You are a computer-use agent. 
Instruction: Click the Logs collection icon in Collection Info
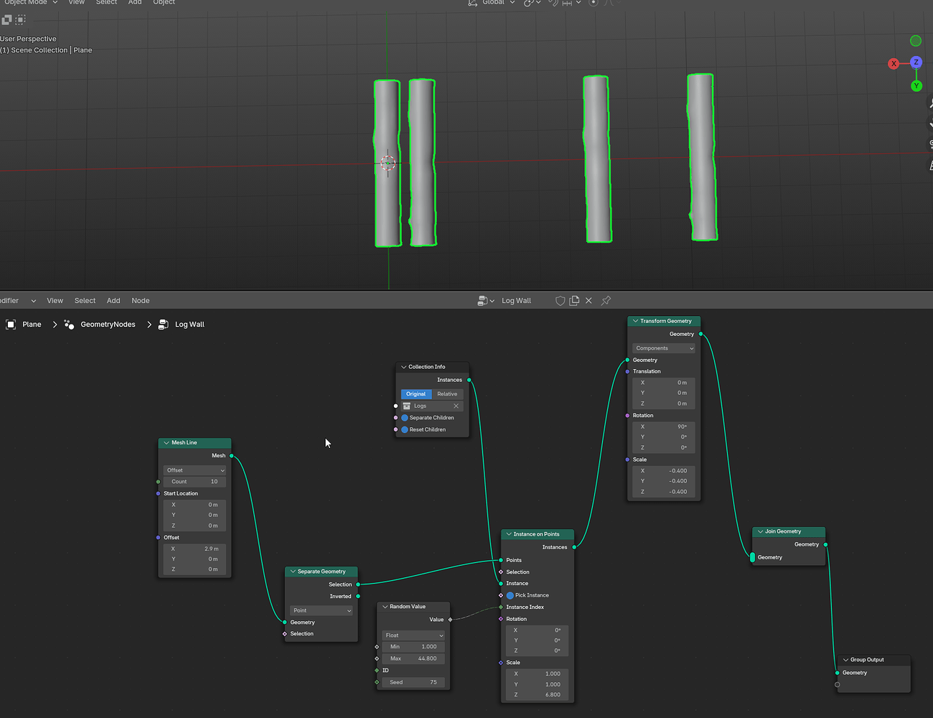click(407, 406)
